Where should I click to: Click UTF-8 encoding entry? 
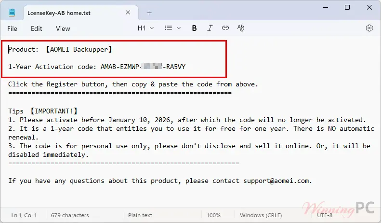pos(325,215)
